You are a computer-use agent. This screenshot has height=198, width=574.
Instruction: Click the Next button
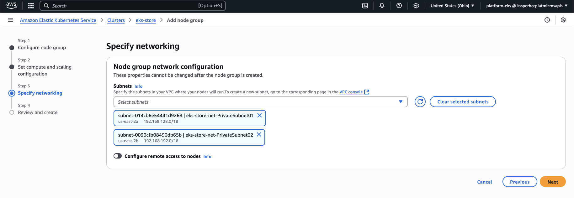pyautogui.click(x=552, y=182)
